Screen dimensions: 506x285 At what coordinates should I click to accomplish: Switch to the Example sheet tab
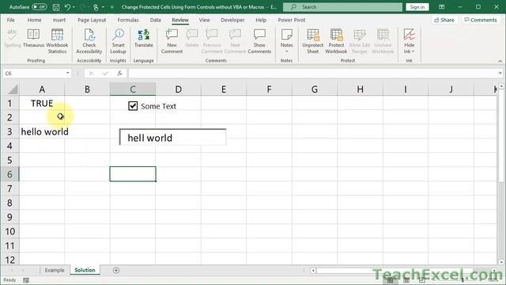(55, 270)
